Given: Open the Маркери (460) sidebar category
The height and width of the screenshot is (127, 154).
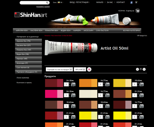Looking at the screenshot, I should [x=28, y=59].
